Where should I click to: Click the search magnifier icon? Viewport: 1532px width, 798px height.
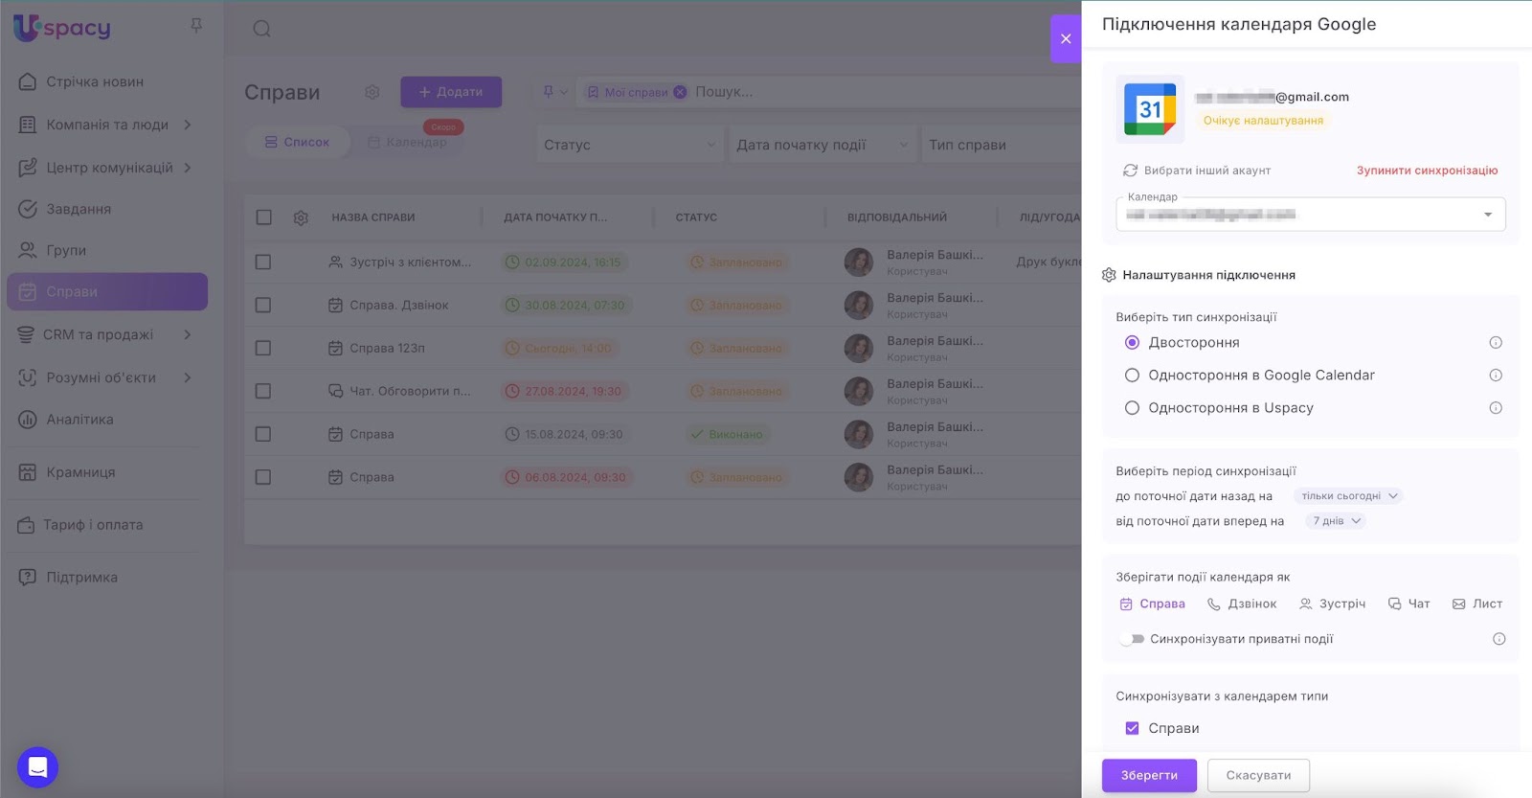point(261,29)
